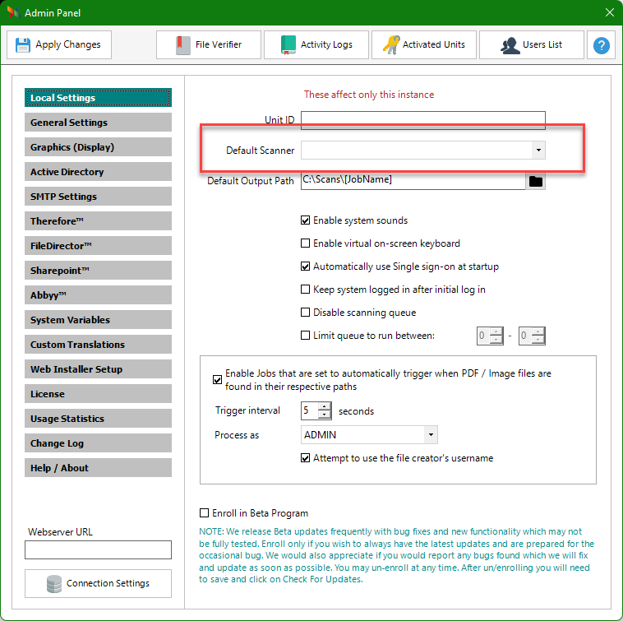Enable virtual on-screen keyboard checkbox
This screenshot has height=621, width=623.
pos(305,243)
